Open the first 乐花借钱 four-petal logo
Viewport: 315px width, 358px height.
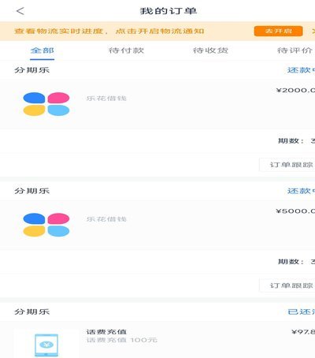coord(46,104)
